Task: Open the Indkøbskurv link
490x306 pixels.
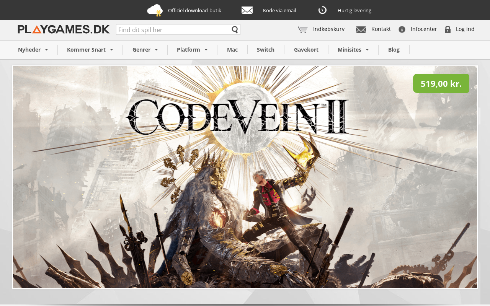Action: click(329, 29)
